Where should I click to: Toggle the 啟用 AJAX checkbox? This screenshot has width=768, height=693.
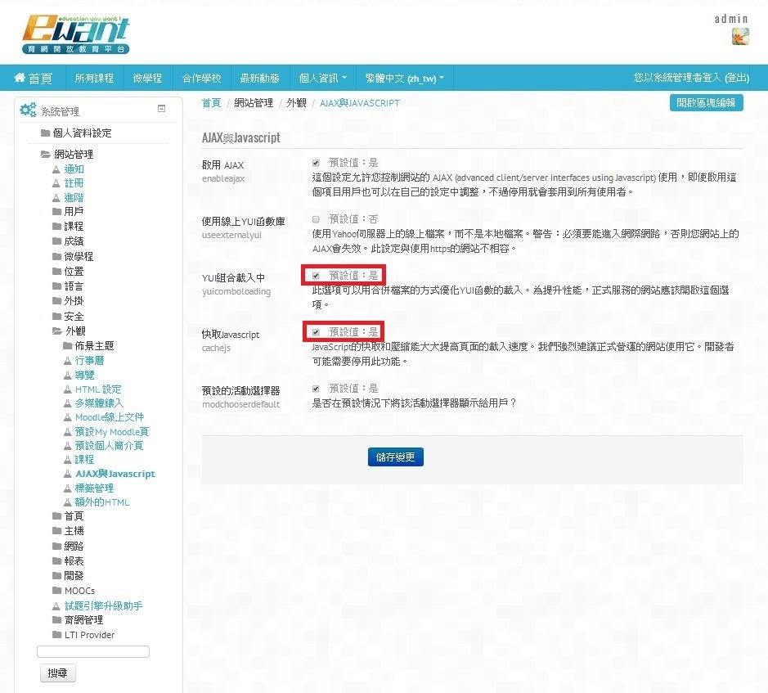tap(316, 163)
